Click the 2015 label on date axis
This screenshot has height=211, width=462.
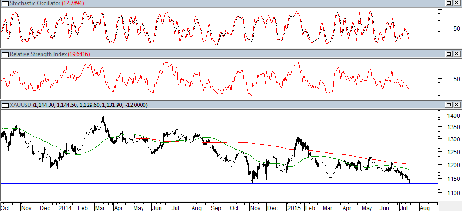coord(293,207)
